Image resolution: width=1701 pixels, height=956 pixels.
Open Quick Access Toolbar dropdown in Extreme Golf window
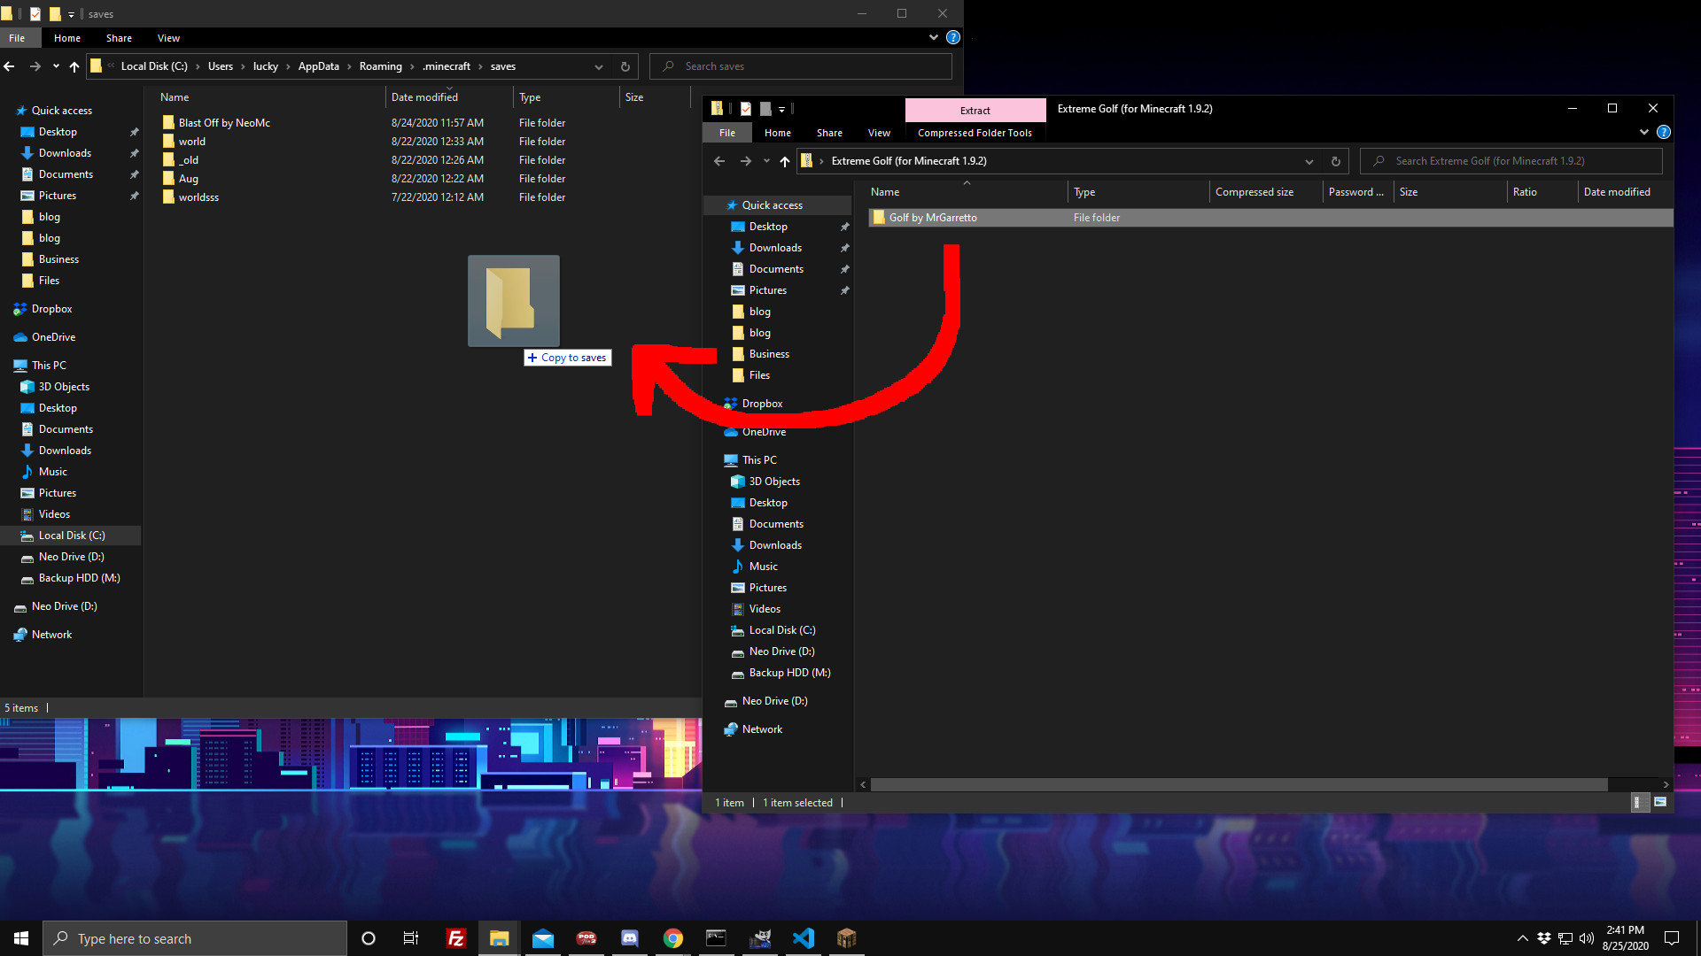[782, 109]
